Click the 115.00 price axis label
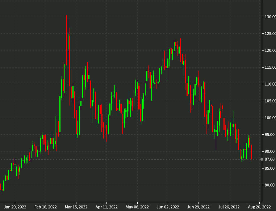Image resolution: width=276 pixels, height=211 pixels. click(x=270, y=67)
